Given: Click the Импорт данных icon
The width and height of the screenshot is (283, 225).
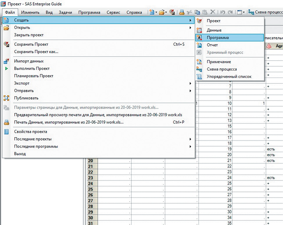Looking at the screenshot, I should (x=6, y=61).
